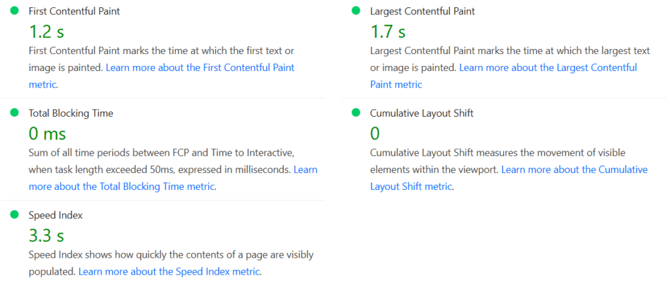Click the 1.7 s Largest Contentful Paint value
Viewport: 670px width, 302px height.
(x=388, y=31)
